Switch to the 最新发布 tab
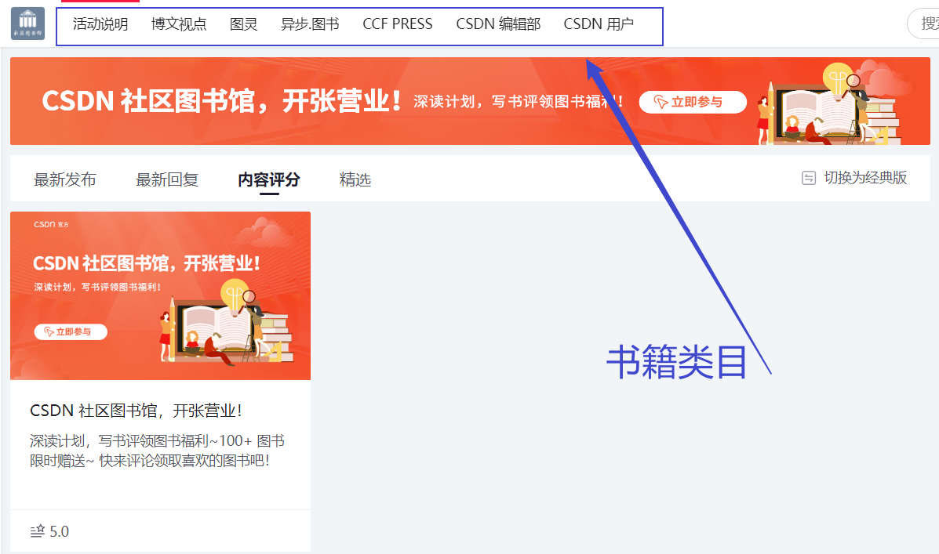The height and width of the screenshot is (554, 939). tap(64, 179)
